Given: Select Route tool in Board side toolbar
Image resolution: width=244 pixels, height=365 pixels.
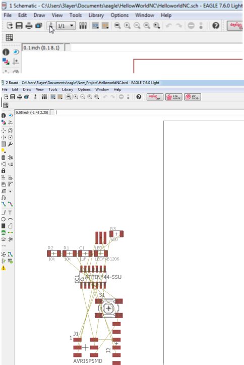Looking at the screenshot, I should pos(4,204).
